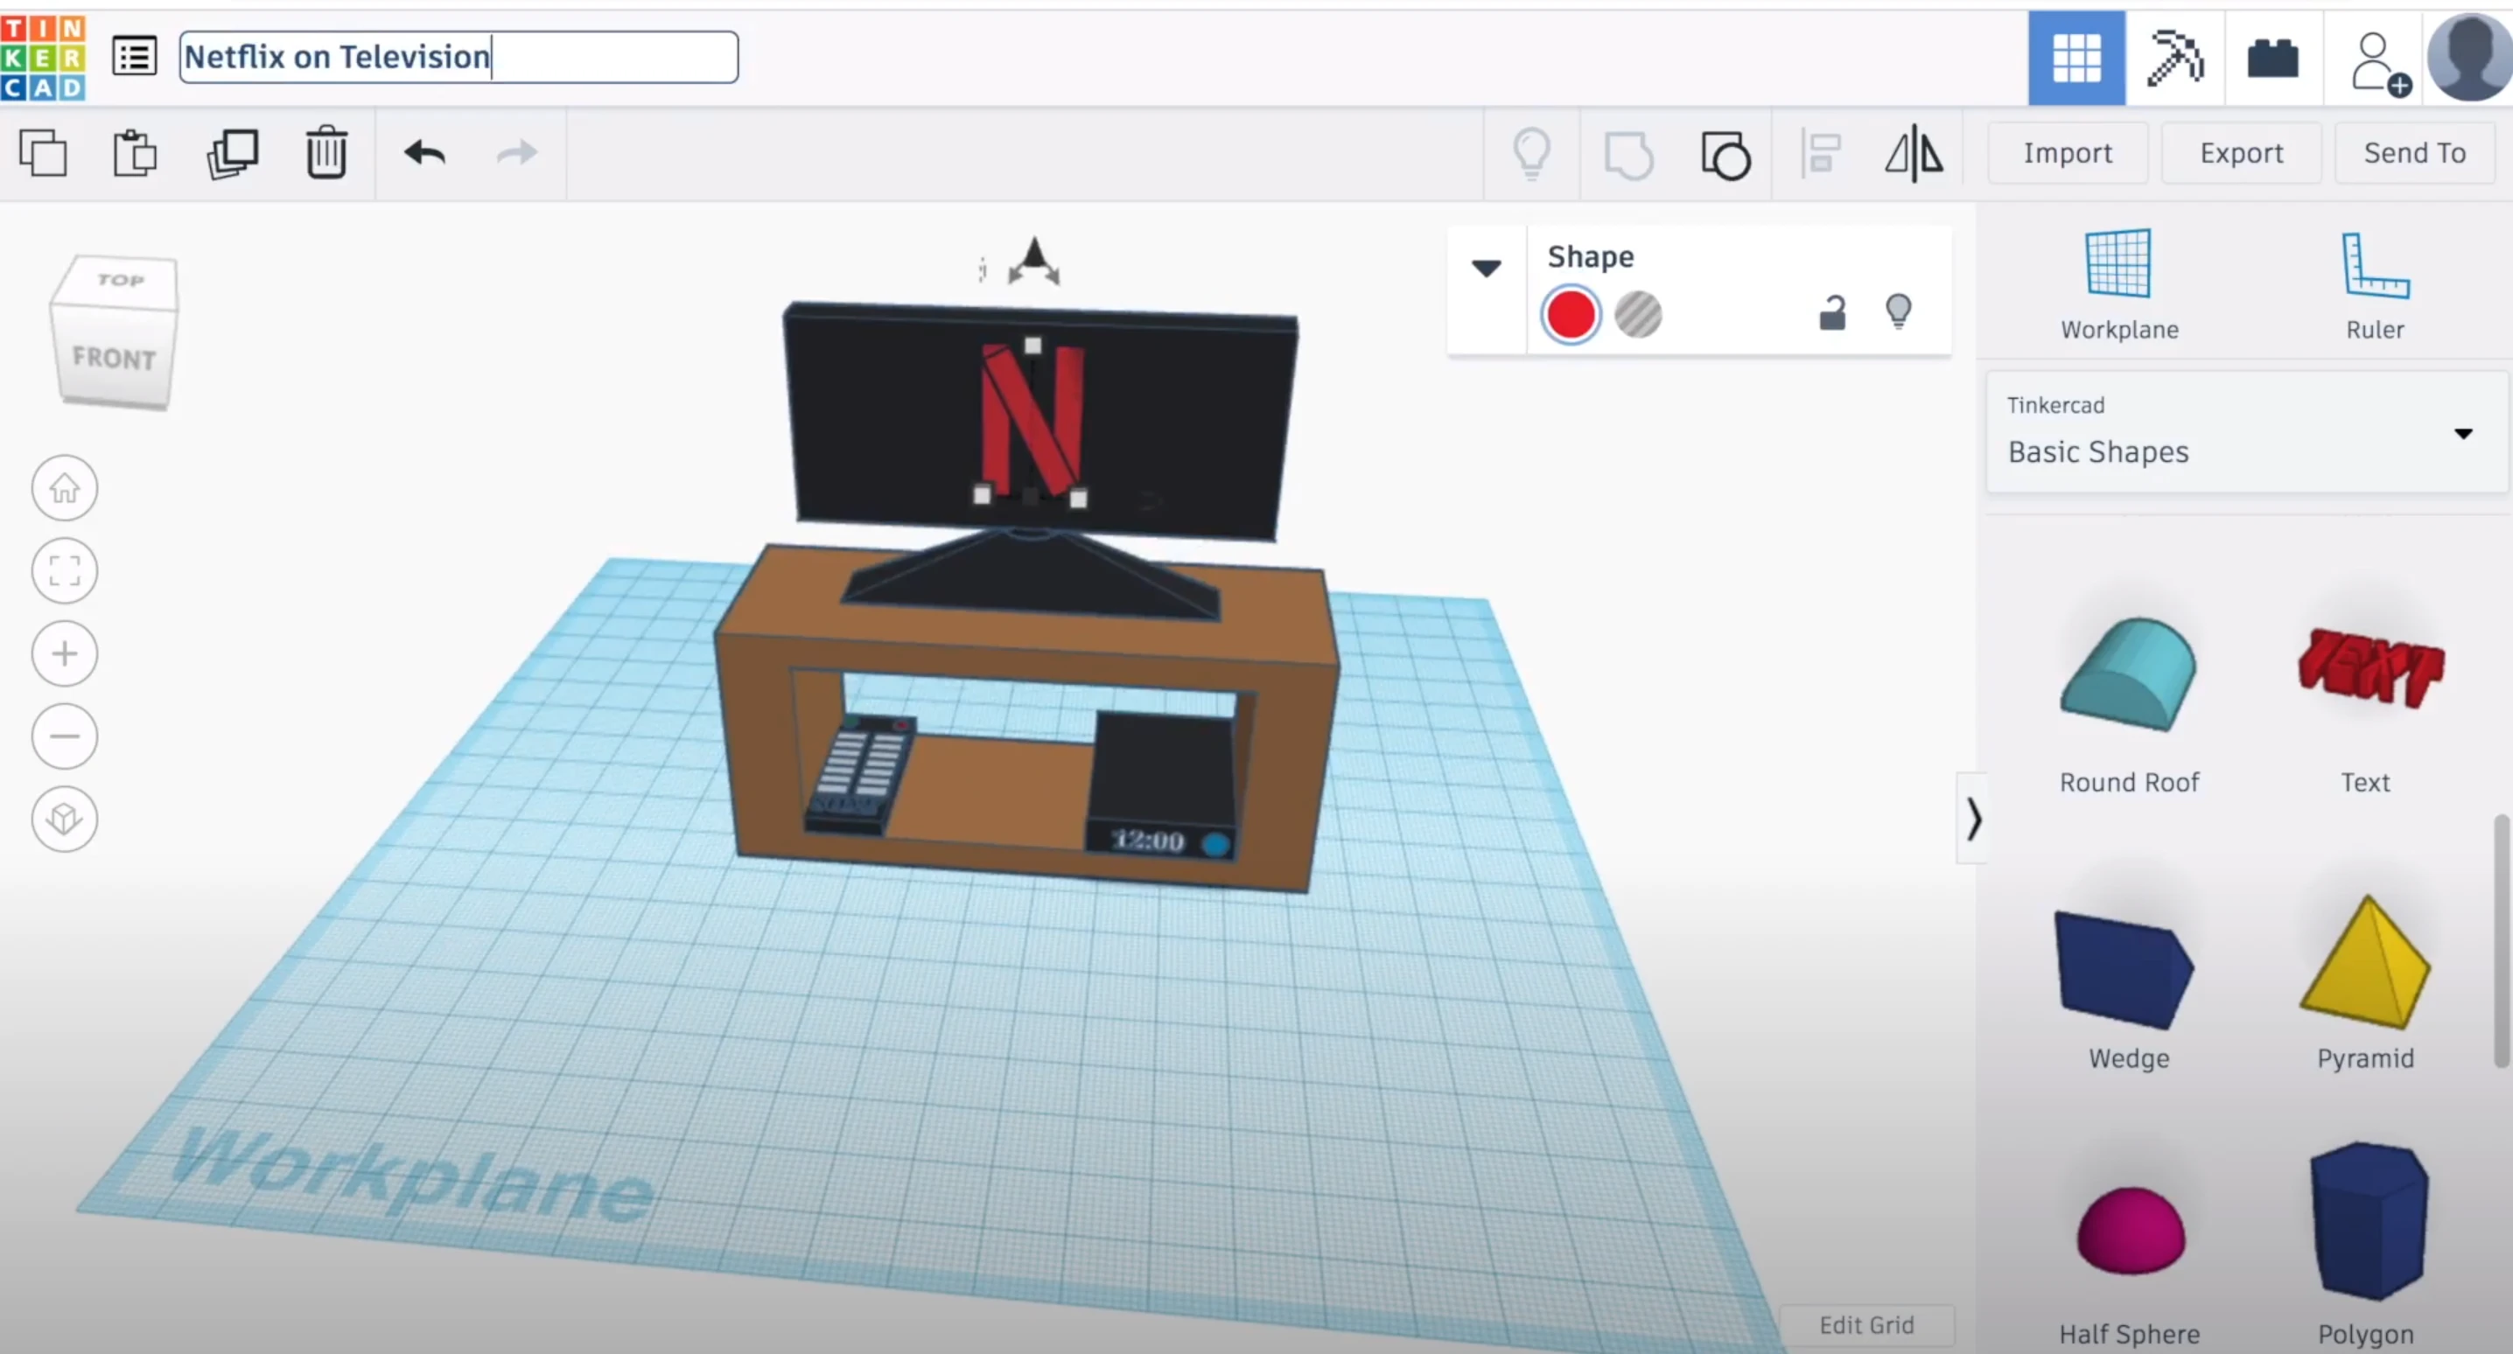Open the user profile avatar
This screenshot has height=1354, width=2513.
coord(2469,58)
